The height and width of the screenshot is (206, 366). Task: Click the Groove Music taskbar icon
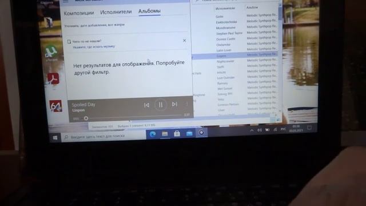click(201, 133)
